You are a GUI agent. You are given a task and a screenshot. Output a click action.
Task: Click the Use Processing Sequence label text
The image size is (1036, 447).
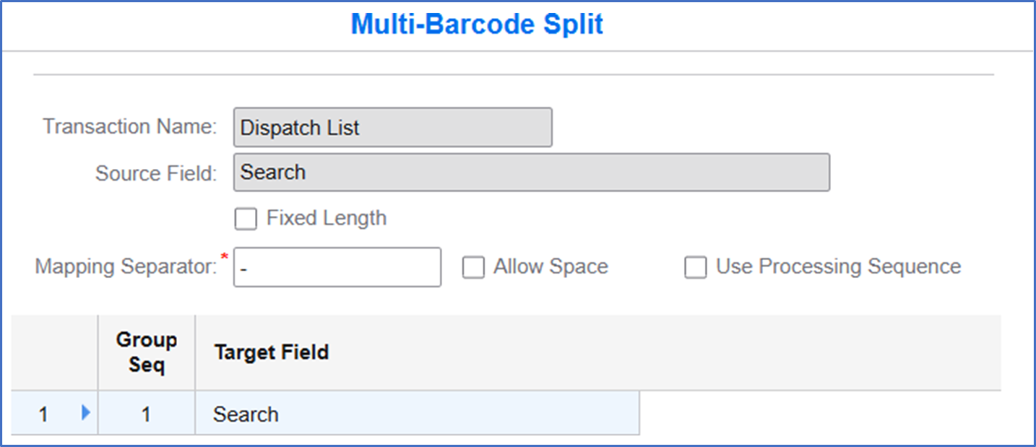pyautogui.click(x=836, y=266)
